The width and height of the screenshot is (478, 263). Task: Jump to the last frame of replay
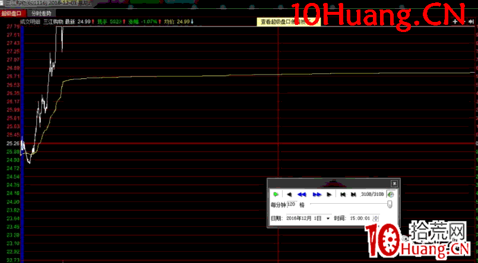(x=353, y=194)
